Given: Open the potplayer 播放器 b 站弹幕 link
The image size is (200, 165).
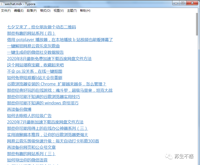Looking at the screenshot, I should [x=60, y=40].
